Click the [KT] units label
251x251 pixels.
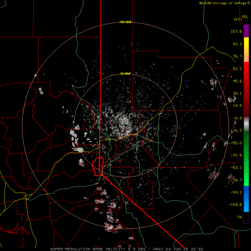[238, 19]
